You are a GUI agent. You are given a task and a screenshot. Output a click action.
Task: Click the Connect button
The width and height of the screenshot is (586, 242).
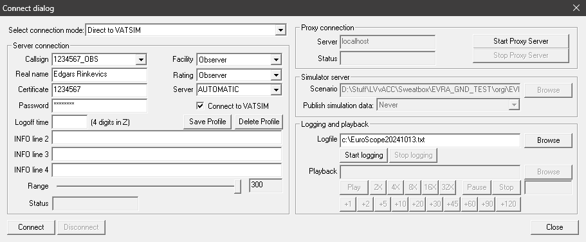31,227
